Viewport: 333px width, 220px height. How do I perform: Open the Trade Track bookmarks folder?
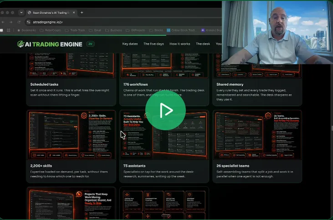(x=75, y=31)
